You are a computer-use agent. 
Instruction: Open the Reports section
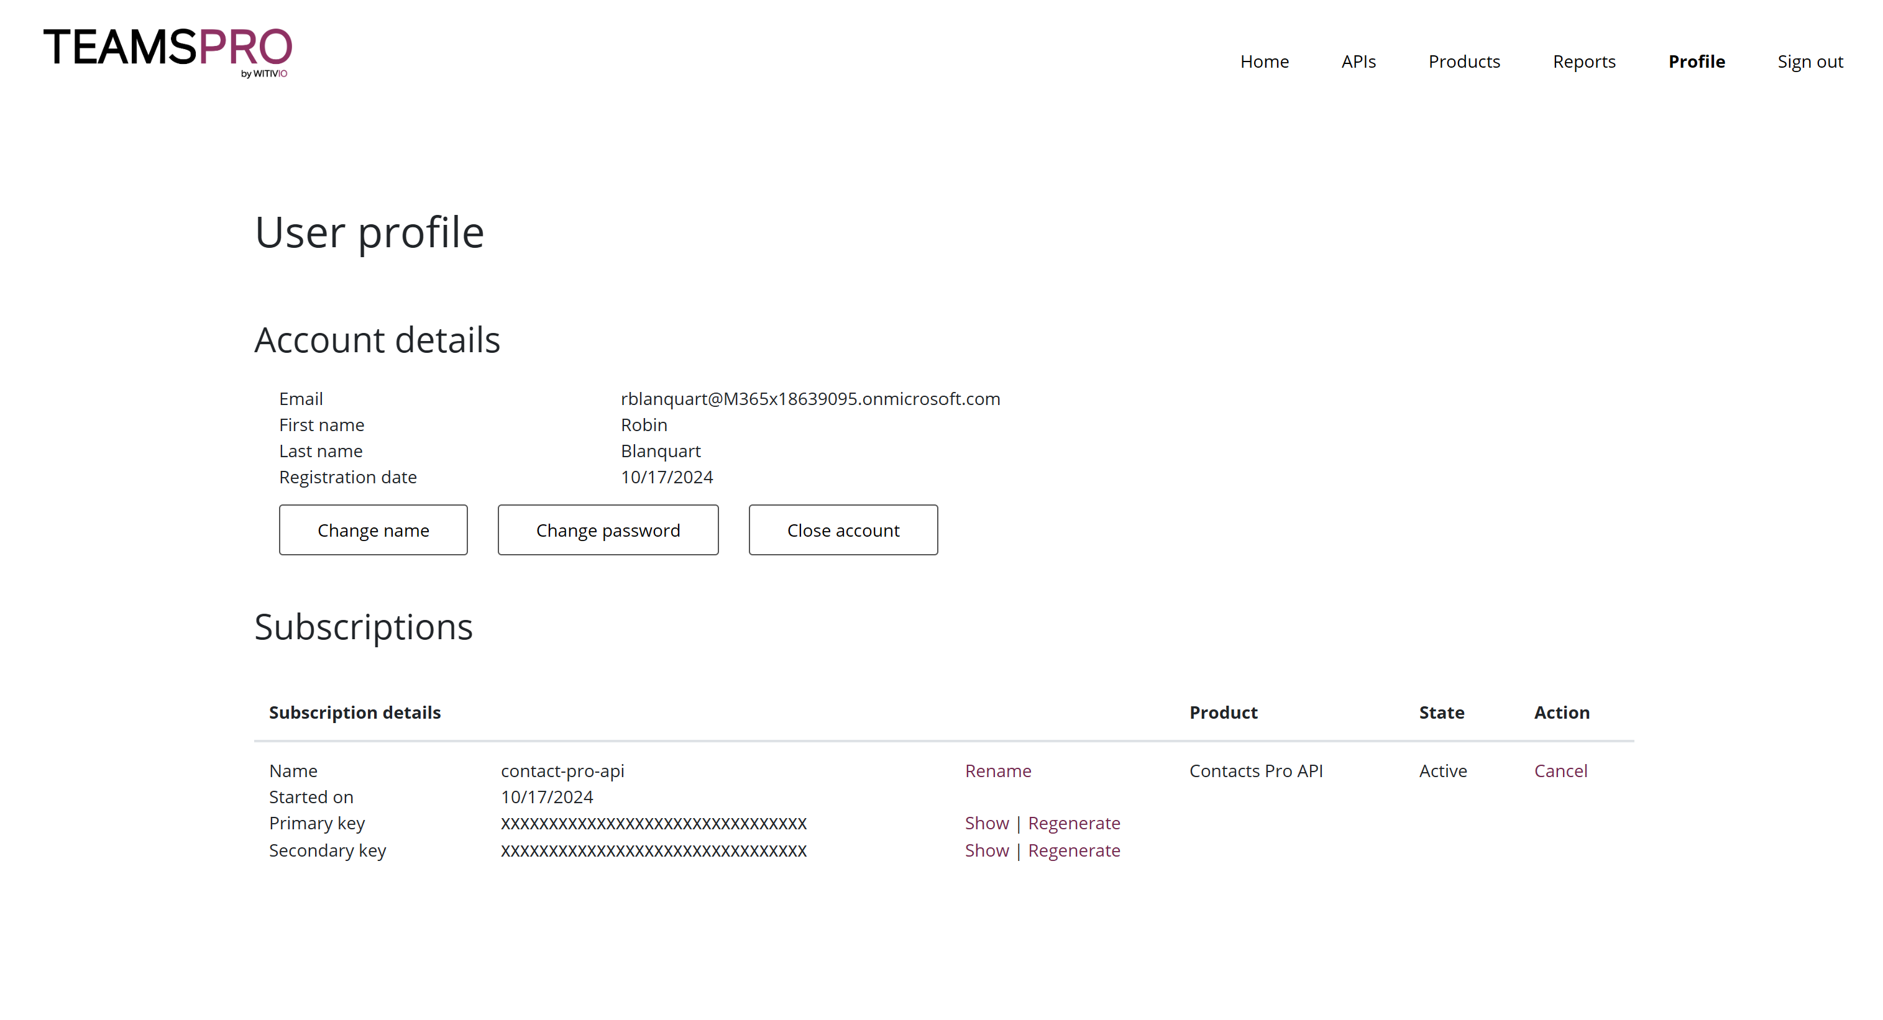coord(1583,60)
